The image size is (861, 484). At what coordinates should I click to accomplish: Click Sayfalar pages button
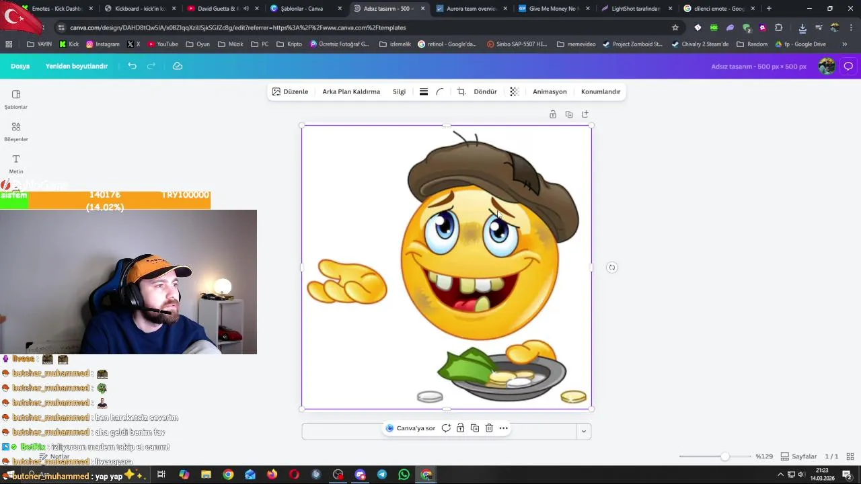pos(798,456)
